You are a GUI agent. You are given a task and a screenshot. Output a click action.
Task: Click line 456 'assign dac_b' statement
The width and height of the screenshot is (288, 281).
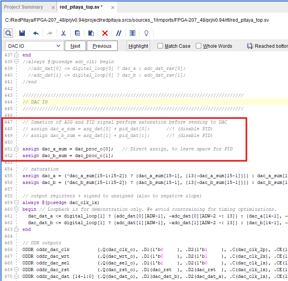pyautogui.click(x=155, y=182)
